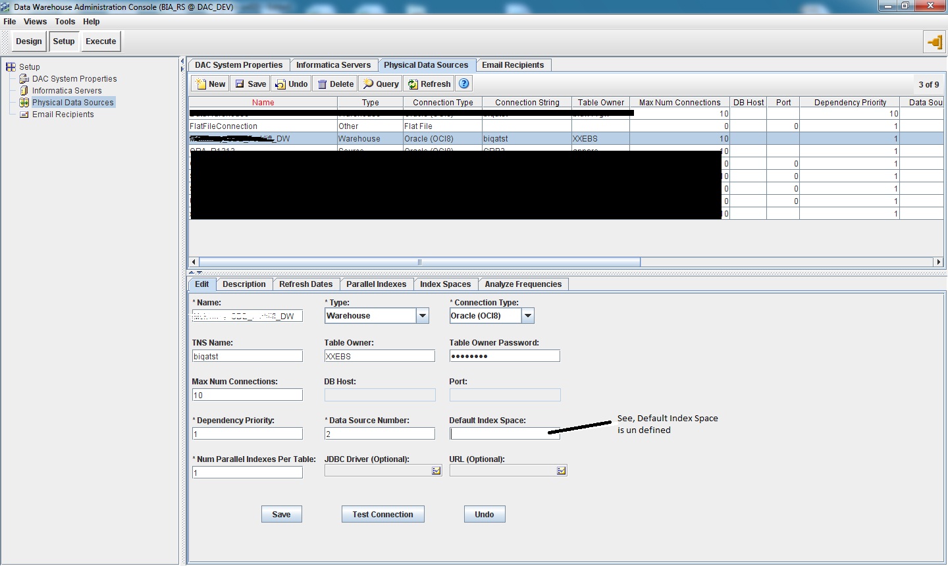Refresh the data sources list

point(429,84)
